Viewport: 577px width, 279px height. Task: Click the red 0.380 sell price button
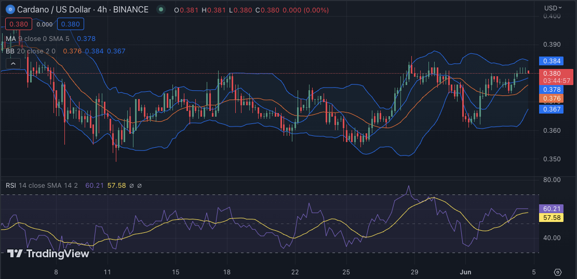click(19, 24)
